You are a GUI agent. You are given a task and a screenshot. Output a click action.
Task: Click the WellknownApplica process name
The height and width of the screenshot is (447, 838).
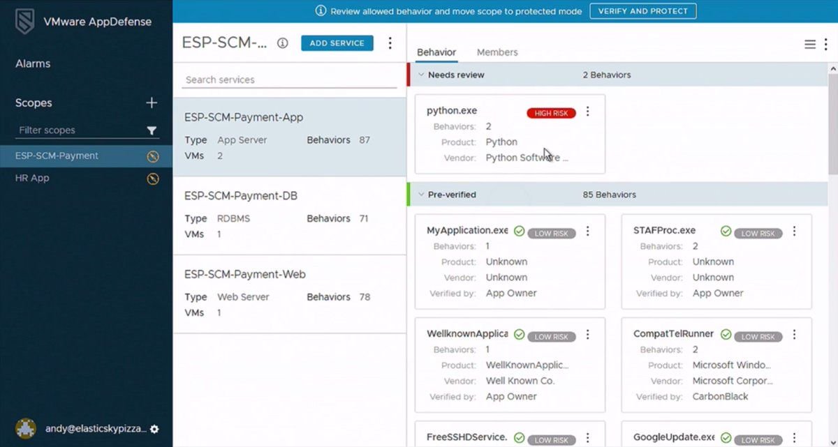pos(467,334)
